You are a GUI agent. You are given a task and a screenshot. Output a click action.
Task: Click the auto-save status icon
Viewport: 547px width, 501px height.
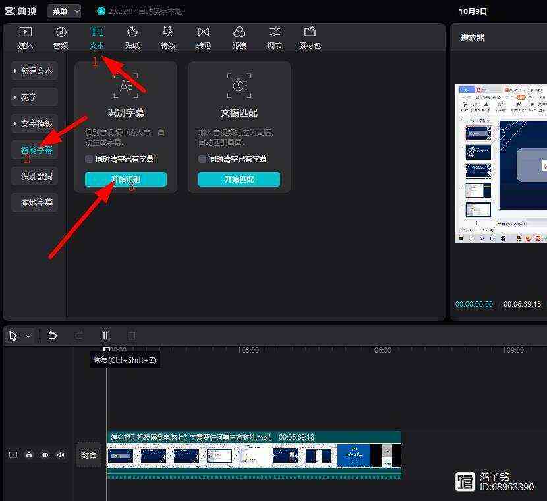coord(101,11)
